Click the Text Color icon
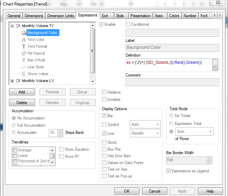228x196 pixels. pyautogui.click(x=23, y=39)
